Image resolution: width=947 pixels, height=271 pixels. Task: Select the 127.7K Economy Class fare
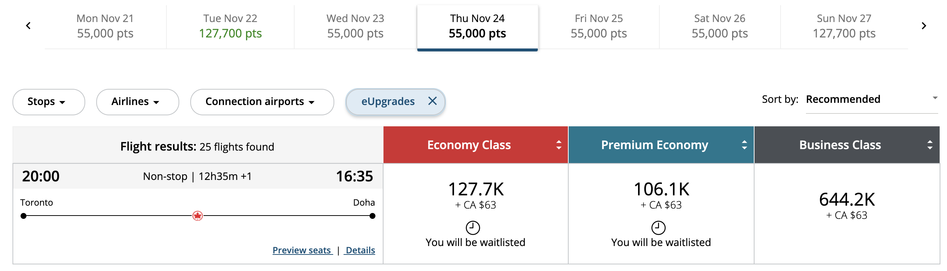[476, 195]
